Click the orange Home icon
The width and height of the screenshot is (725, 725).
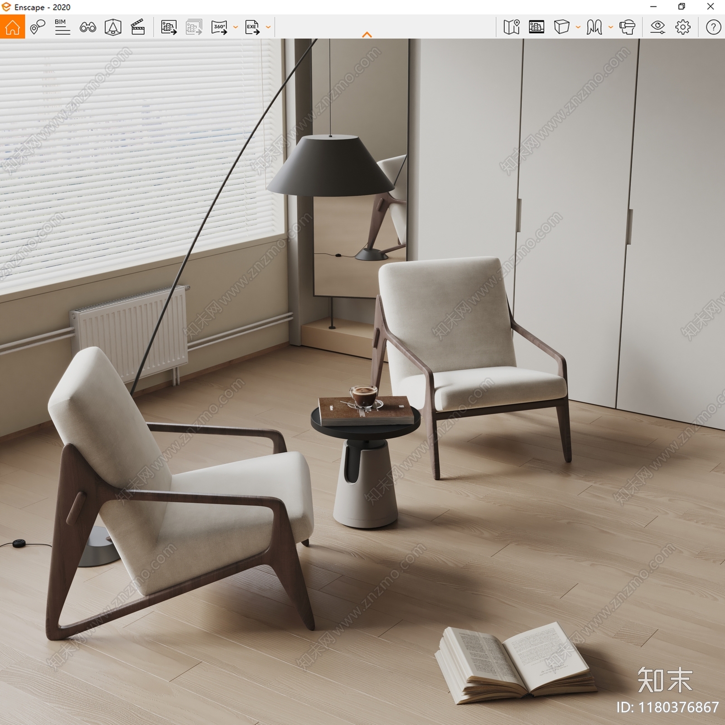[12, 27]
